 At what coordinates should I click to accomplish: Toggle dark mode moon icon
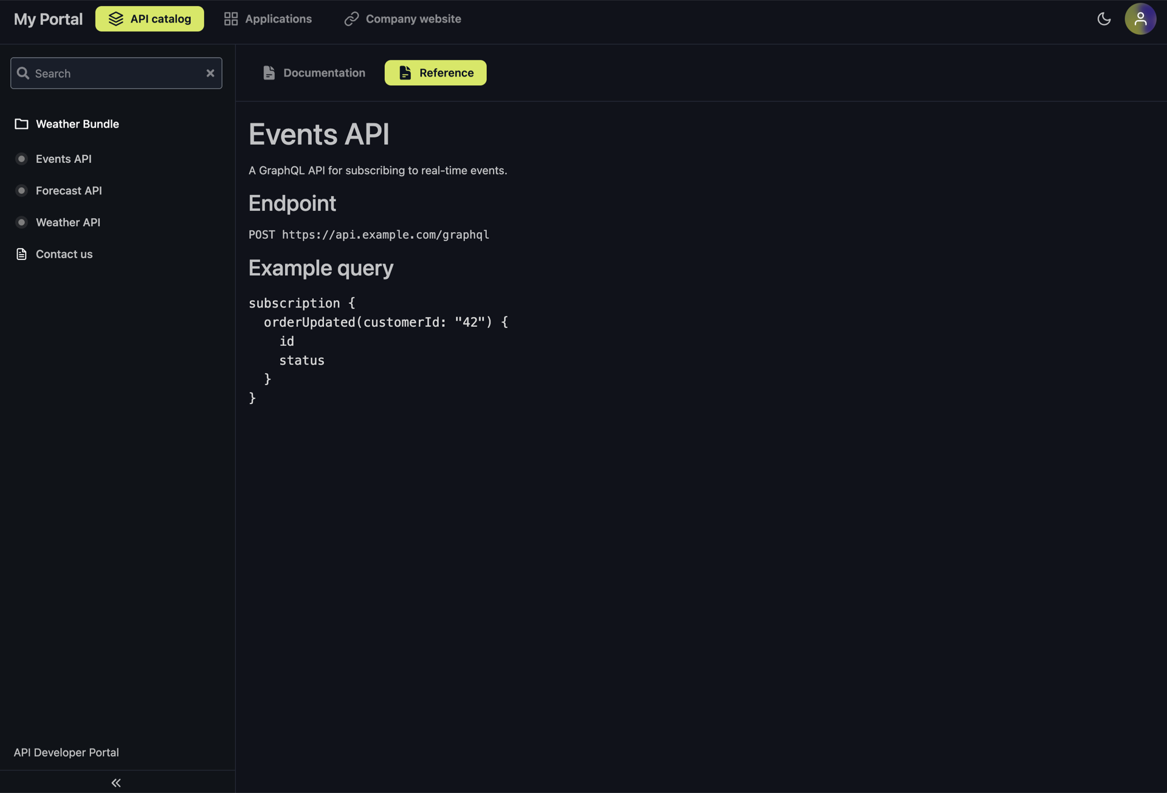pyautogui.click(x=1104, y=19)
